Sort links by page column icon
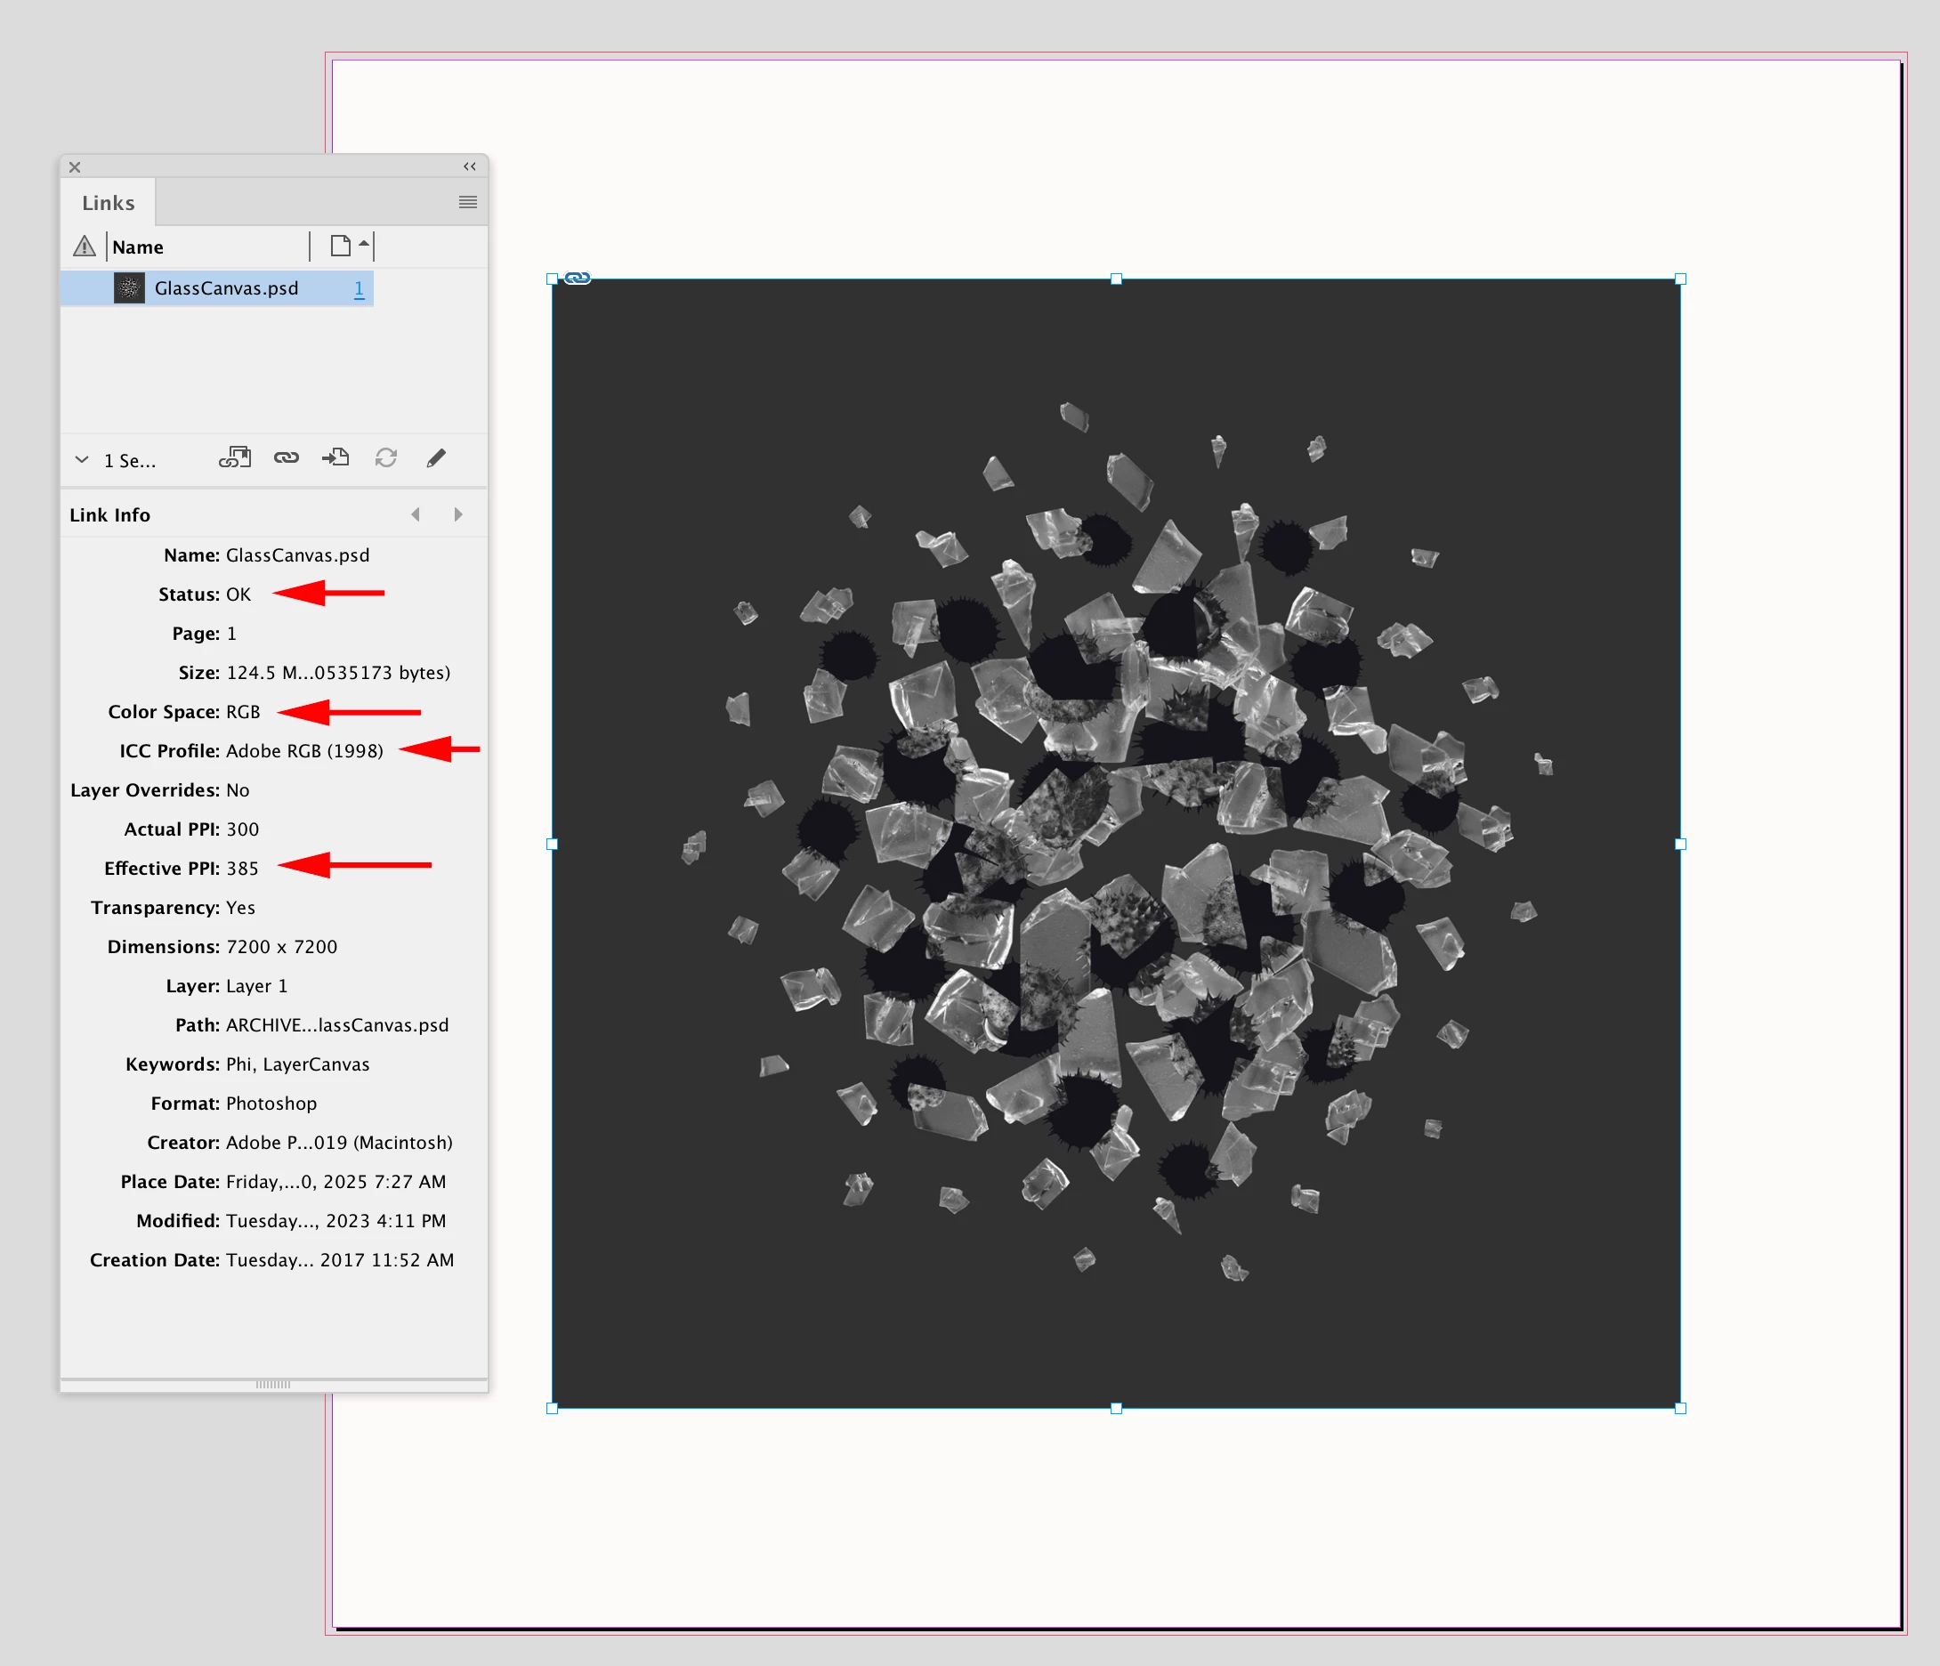The image size is (1940, 1666). coord(341,247)
